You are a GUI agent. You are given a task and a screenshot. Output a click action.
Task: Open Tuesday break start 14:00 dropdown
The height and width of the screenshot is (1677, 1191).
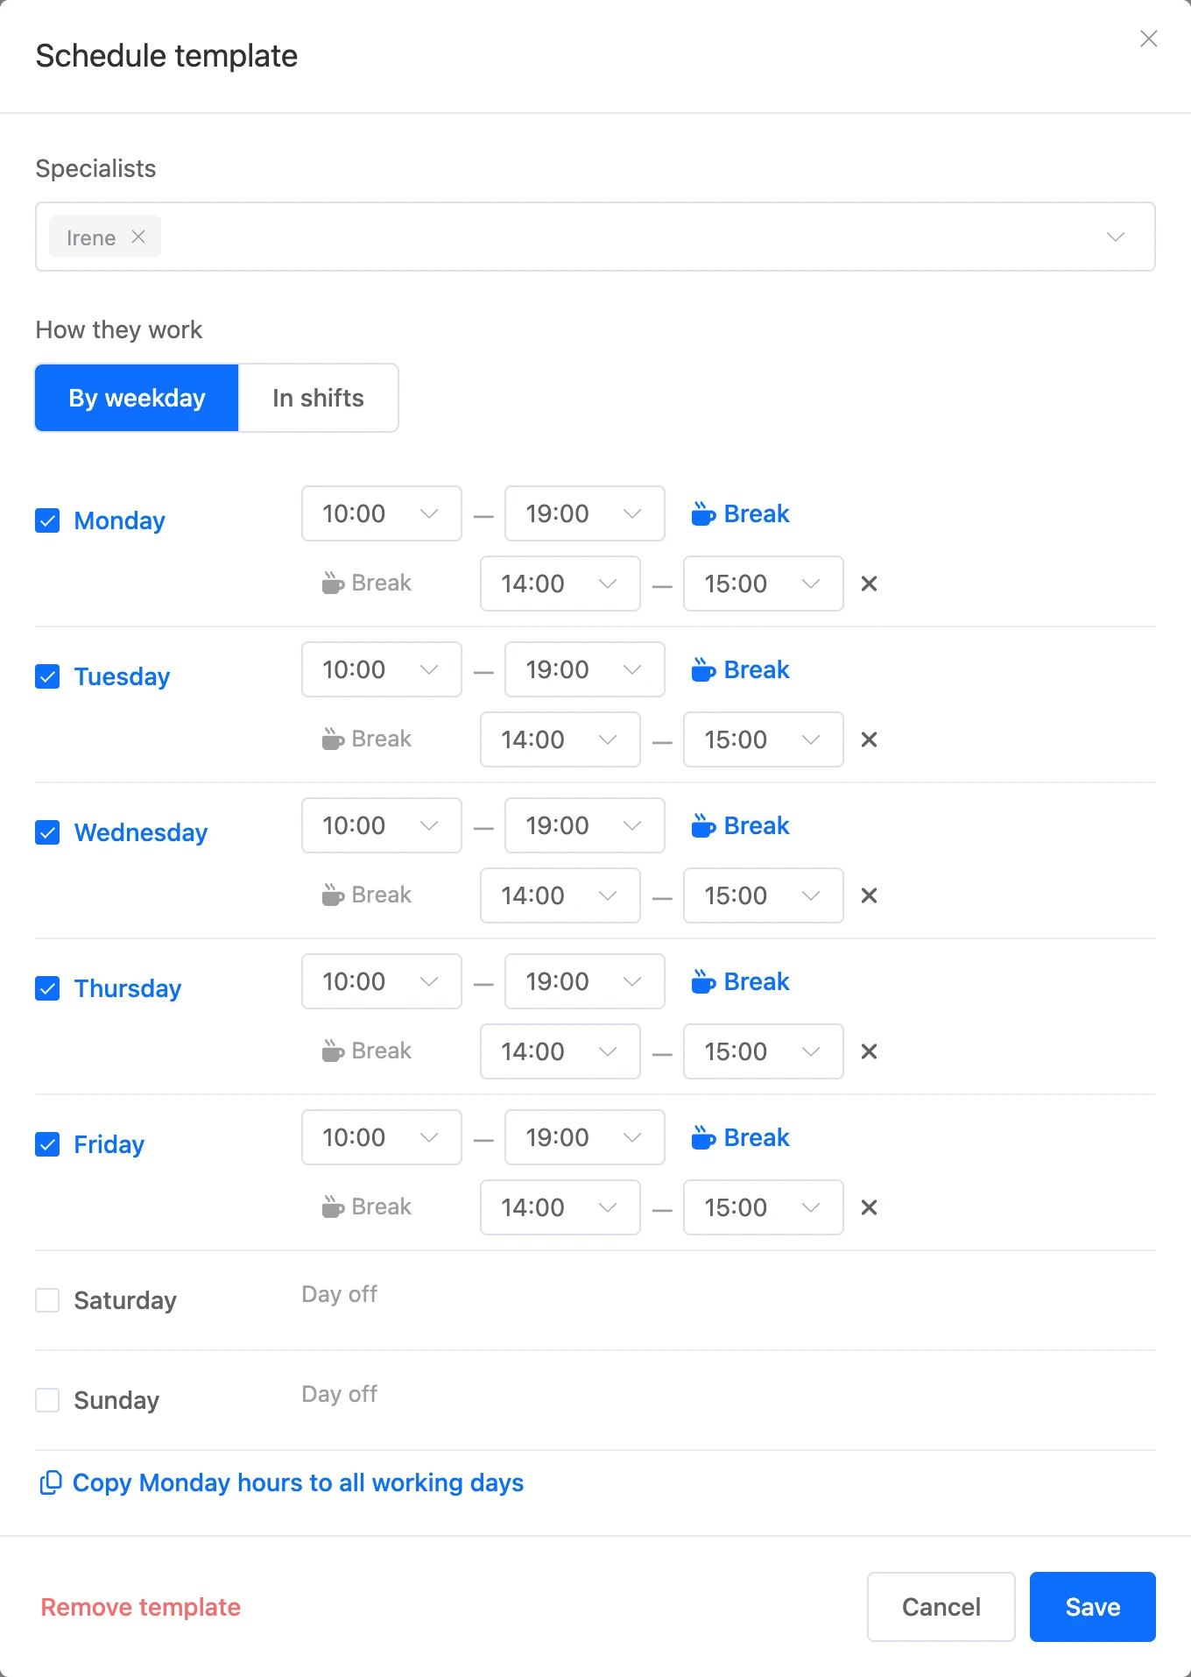pos(560,739)
